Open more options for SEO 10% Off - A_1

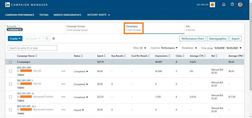(x=63, y=110)
